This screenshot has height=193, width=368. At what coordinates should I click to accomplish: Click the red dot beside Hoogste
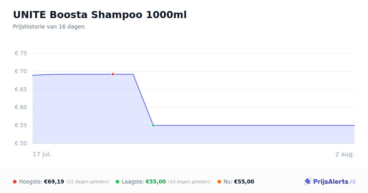click(x=15, y=182)
